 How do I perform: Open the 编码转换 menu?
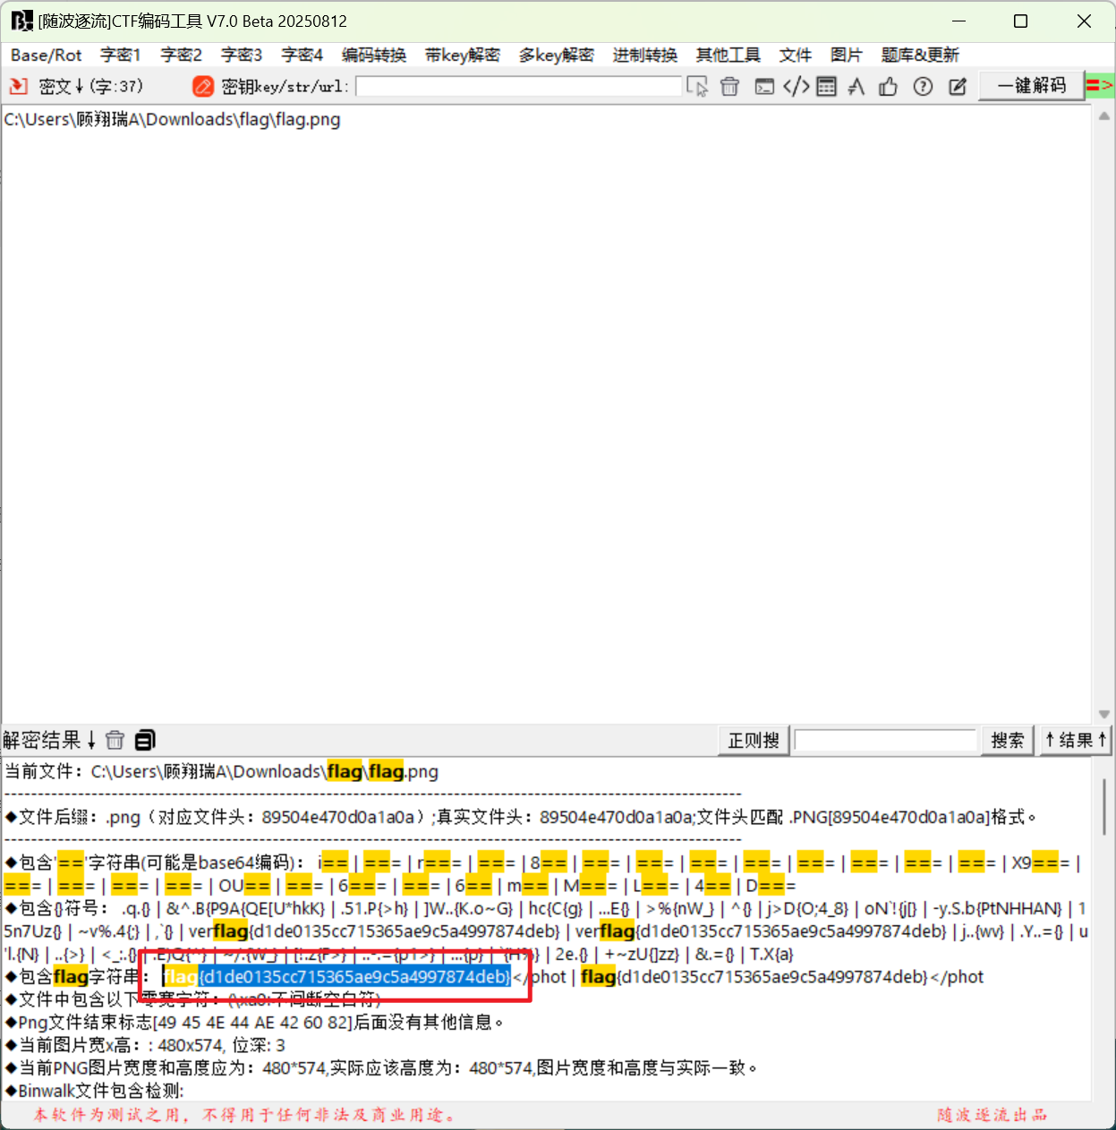373,55
